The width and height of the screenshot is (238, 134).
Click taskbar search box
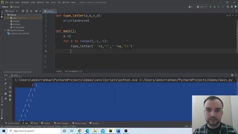[x=34, y=131]
